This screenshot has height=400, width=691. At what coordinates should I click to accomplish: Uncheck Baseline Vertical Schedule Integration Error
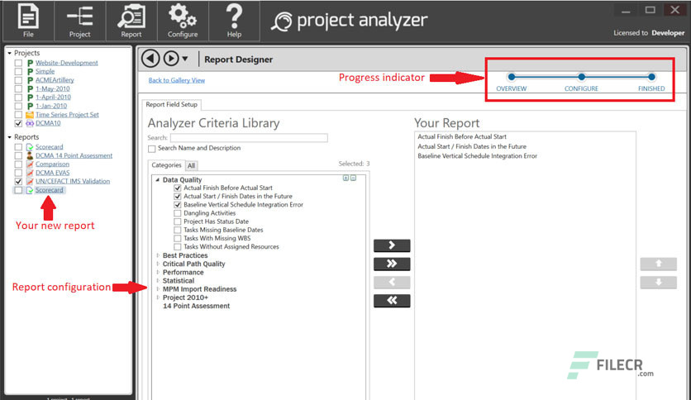click(178, 205)
